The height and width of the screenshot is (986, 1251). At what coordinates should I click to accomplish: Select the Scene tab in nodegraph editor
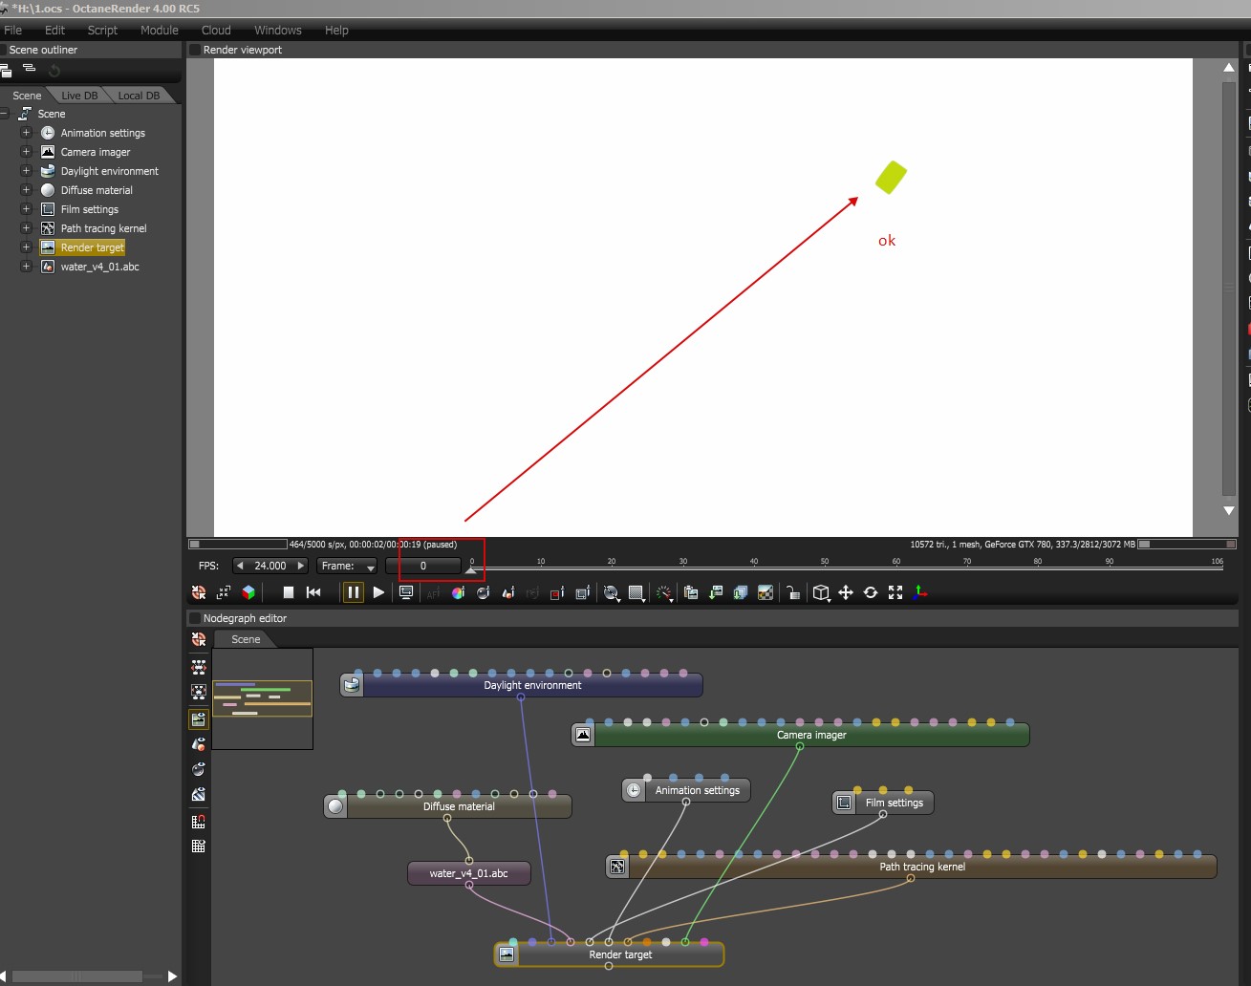(x=246, y=639)
